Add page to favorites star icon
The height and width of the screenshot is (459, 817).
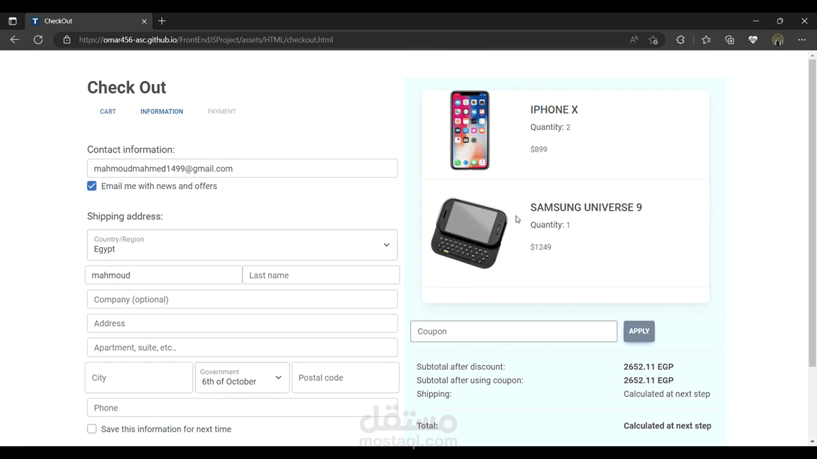point(654,40)
